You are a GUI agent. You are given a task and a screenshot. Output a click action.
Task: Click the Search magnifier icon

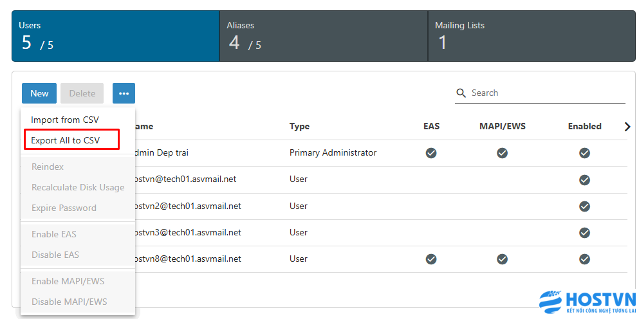pyautogui.click(x=461, y=93)
